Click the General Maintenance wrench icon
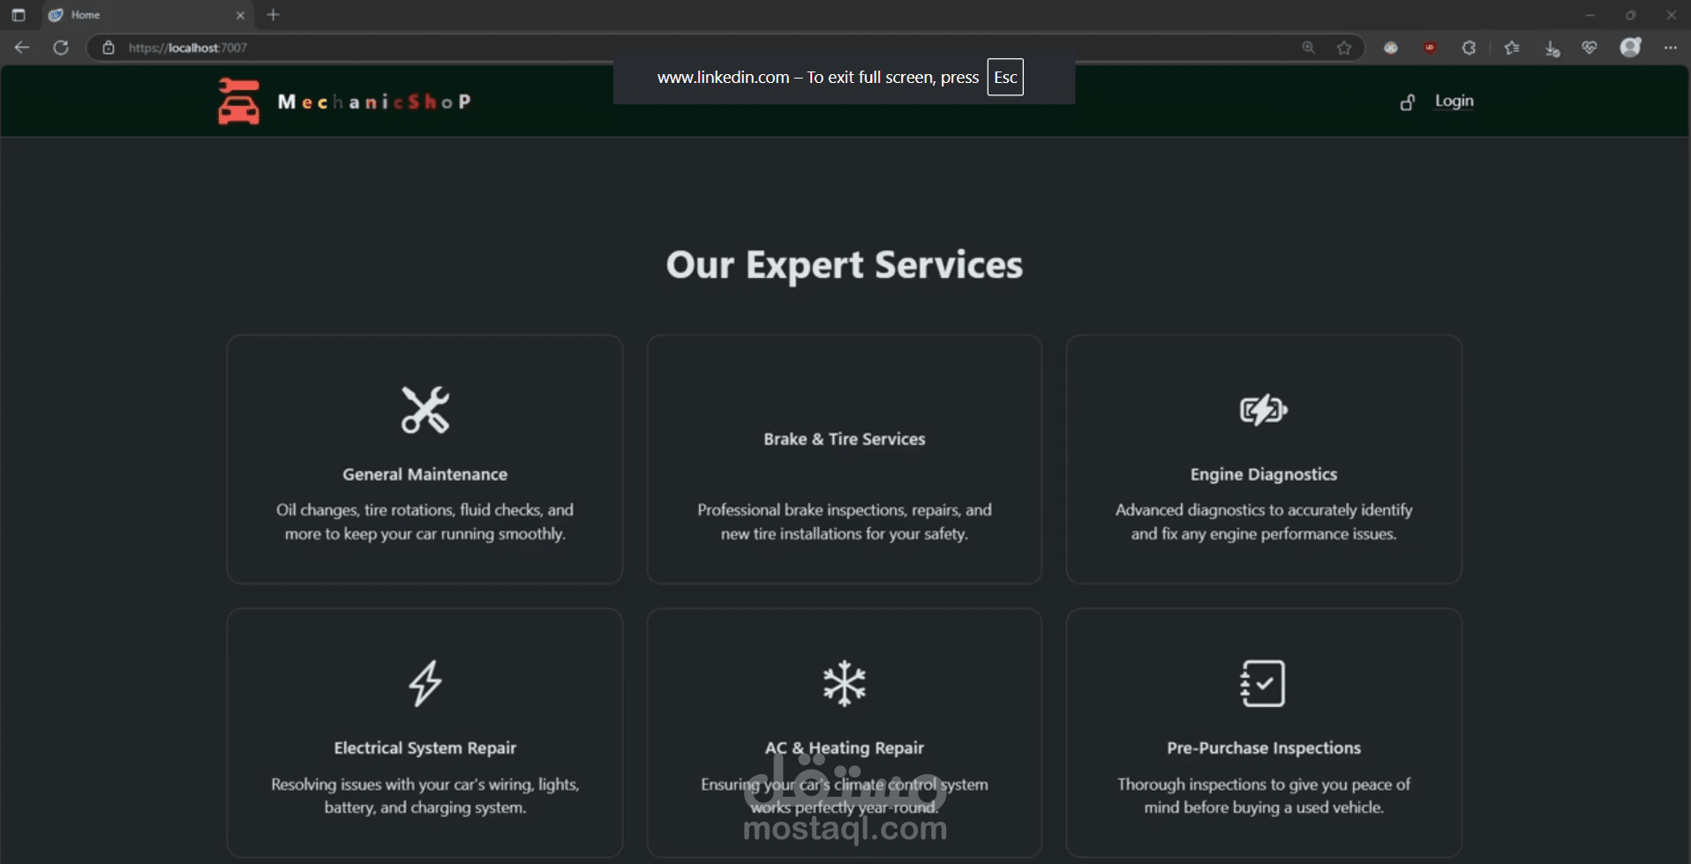 coord(425,409)
